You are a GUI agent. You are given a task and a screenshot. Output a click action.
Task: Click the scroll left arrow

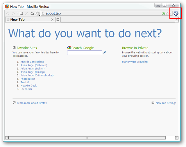coord(7,138)
